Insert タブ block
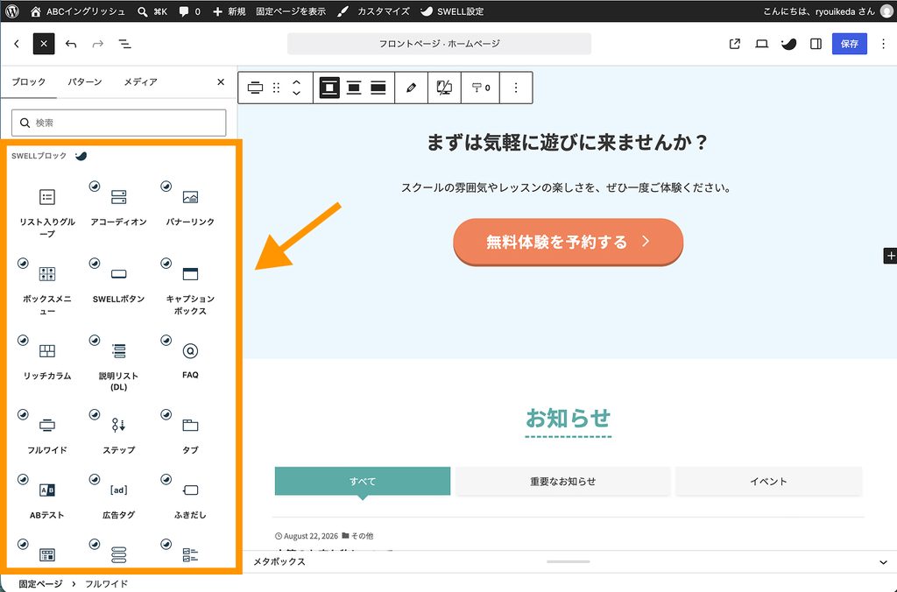 [190, 434]
